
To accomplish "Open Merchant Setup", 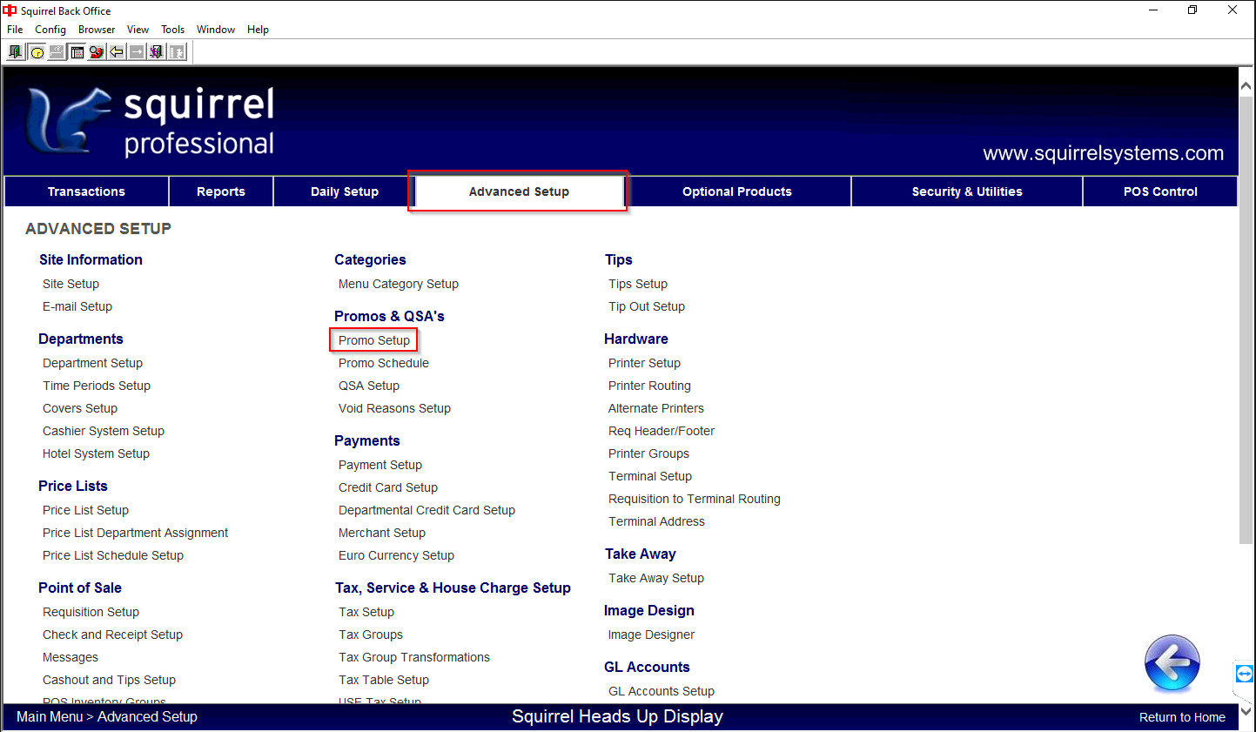I will (382, 533).
